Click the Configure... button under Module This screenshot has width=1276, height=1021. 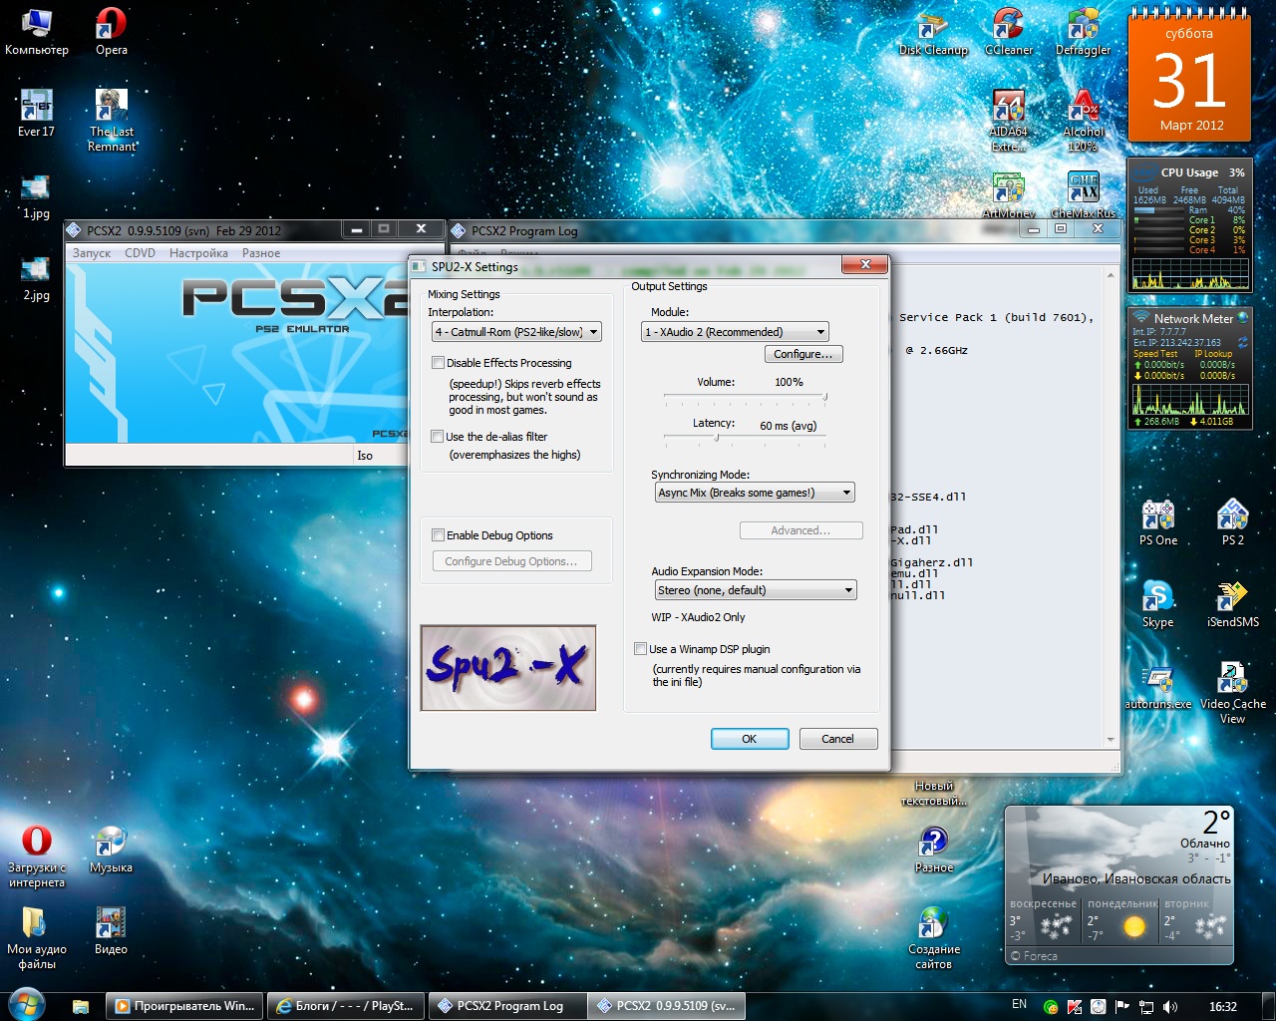pos(802,354)
